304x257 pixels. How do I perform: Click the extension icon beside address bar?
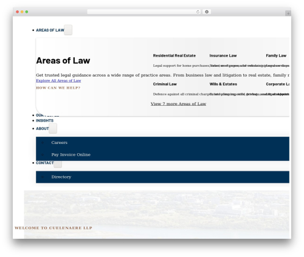coord(207,12)
